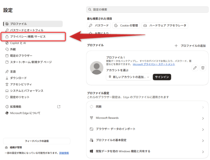Open プロファイルの基本設定 row
This screenshot has width=210, height=160.
[147, 140]
